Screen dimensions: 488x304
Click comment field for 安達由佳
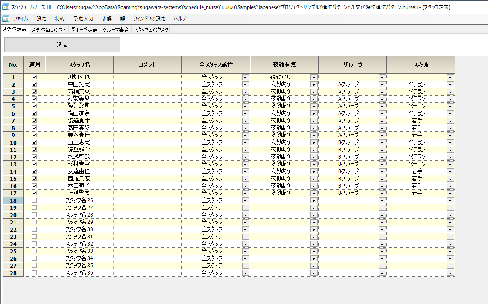(x=147, y=171)
